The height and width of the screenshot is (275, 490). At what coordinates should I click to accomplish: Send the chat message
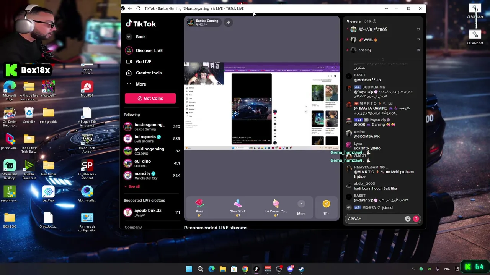pyautogui.click(x=416, y=219)
